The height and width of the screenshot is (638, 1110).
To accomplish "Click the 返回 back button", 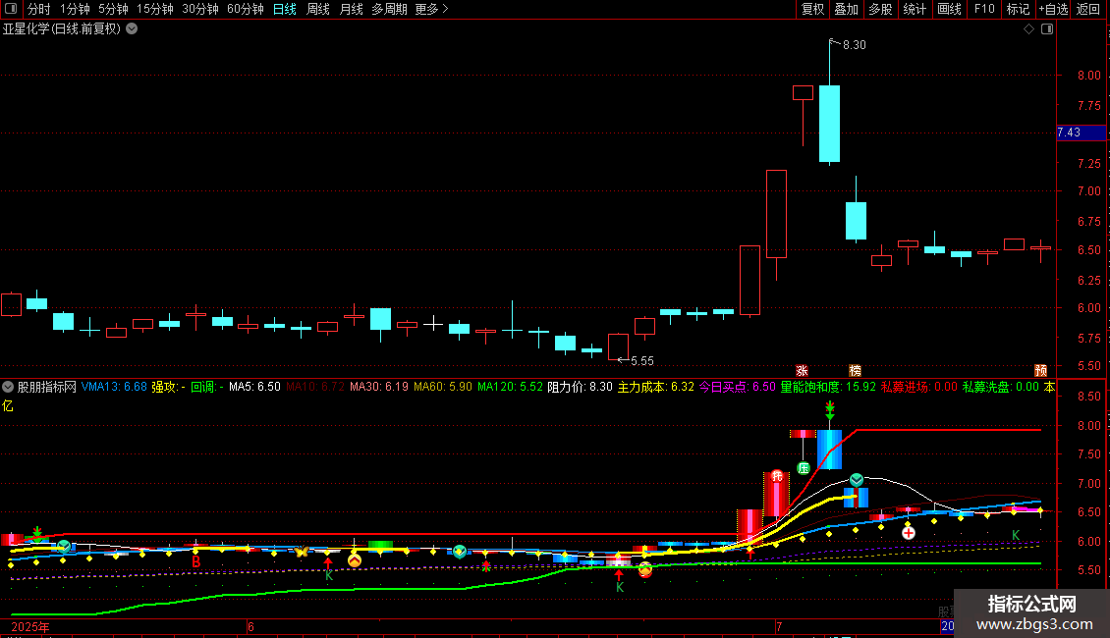I will [x=1088, y=9].
